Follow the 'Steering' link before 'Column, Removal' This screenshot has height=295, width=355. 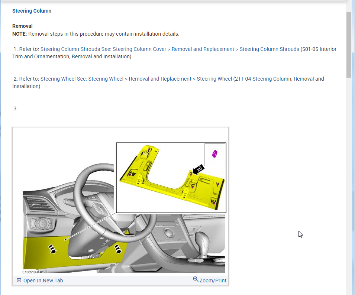(262, 79)
